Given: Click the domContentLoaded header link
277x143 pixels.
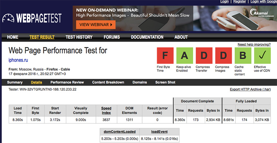Looking at the screenshot, I should [x=120, y=132].
